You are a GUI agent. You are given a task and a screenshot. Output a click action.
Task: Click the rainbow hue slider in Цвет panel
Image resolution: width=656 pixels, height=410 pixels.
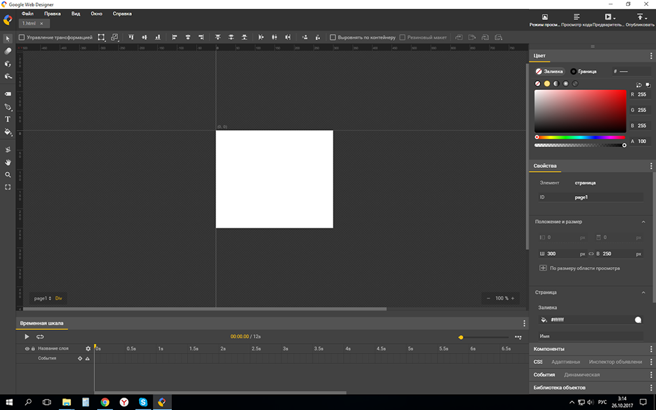click(581, 138)
